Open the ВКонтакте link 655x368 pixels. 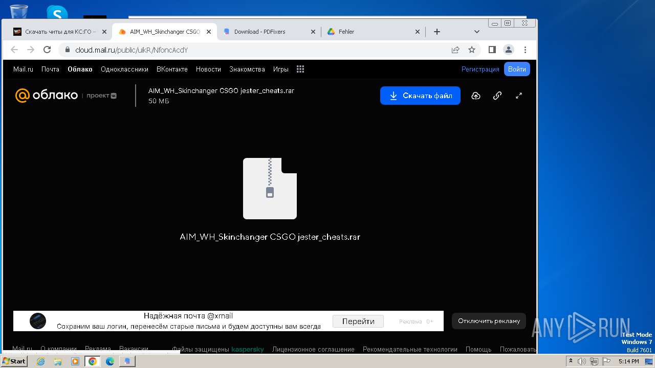pyautogui.click(x=172, y=69)
